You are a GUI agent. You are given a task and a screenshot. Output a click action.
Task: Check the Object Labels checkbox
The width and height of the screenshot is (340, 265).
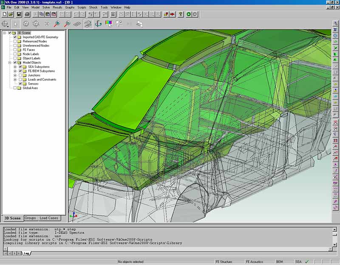15,58
